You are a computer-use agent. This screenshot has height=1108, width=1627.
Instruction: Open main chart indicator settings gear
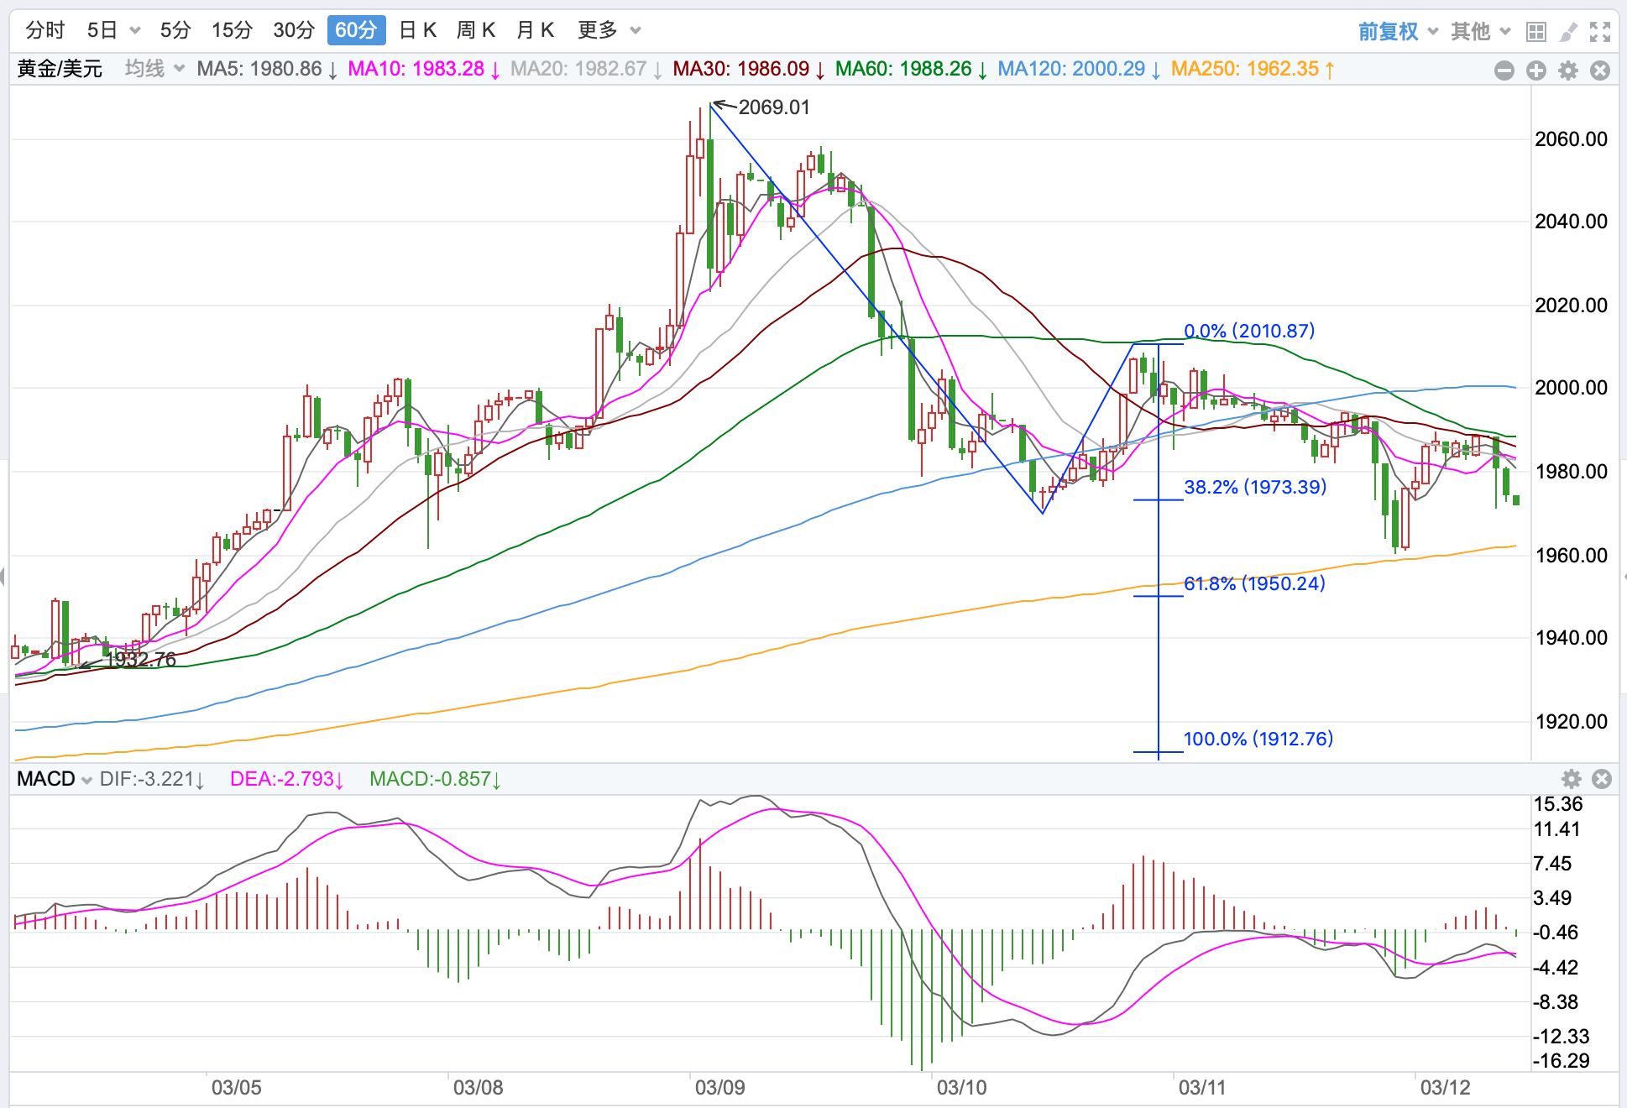pyautogui.click(x=1568, y=71)
